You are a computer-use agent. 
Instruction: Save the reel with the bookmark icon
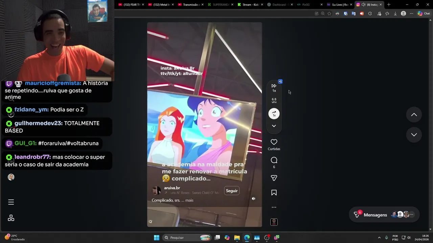pyautogui.click(x=274, y=193)
